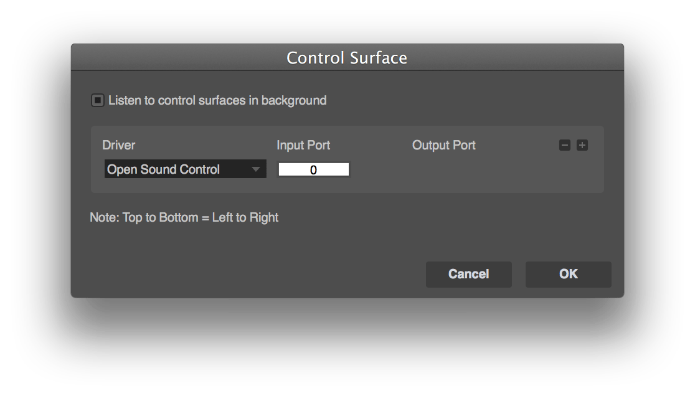The width and height of the screenshot is (695, 396).
Task: Click the Output Port column label
Action: [x=443, y=145]
